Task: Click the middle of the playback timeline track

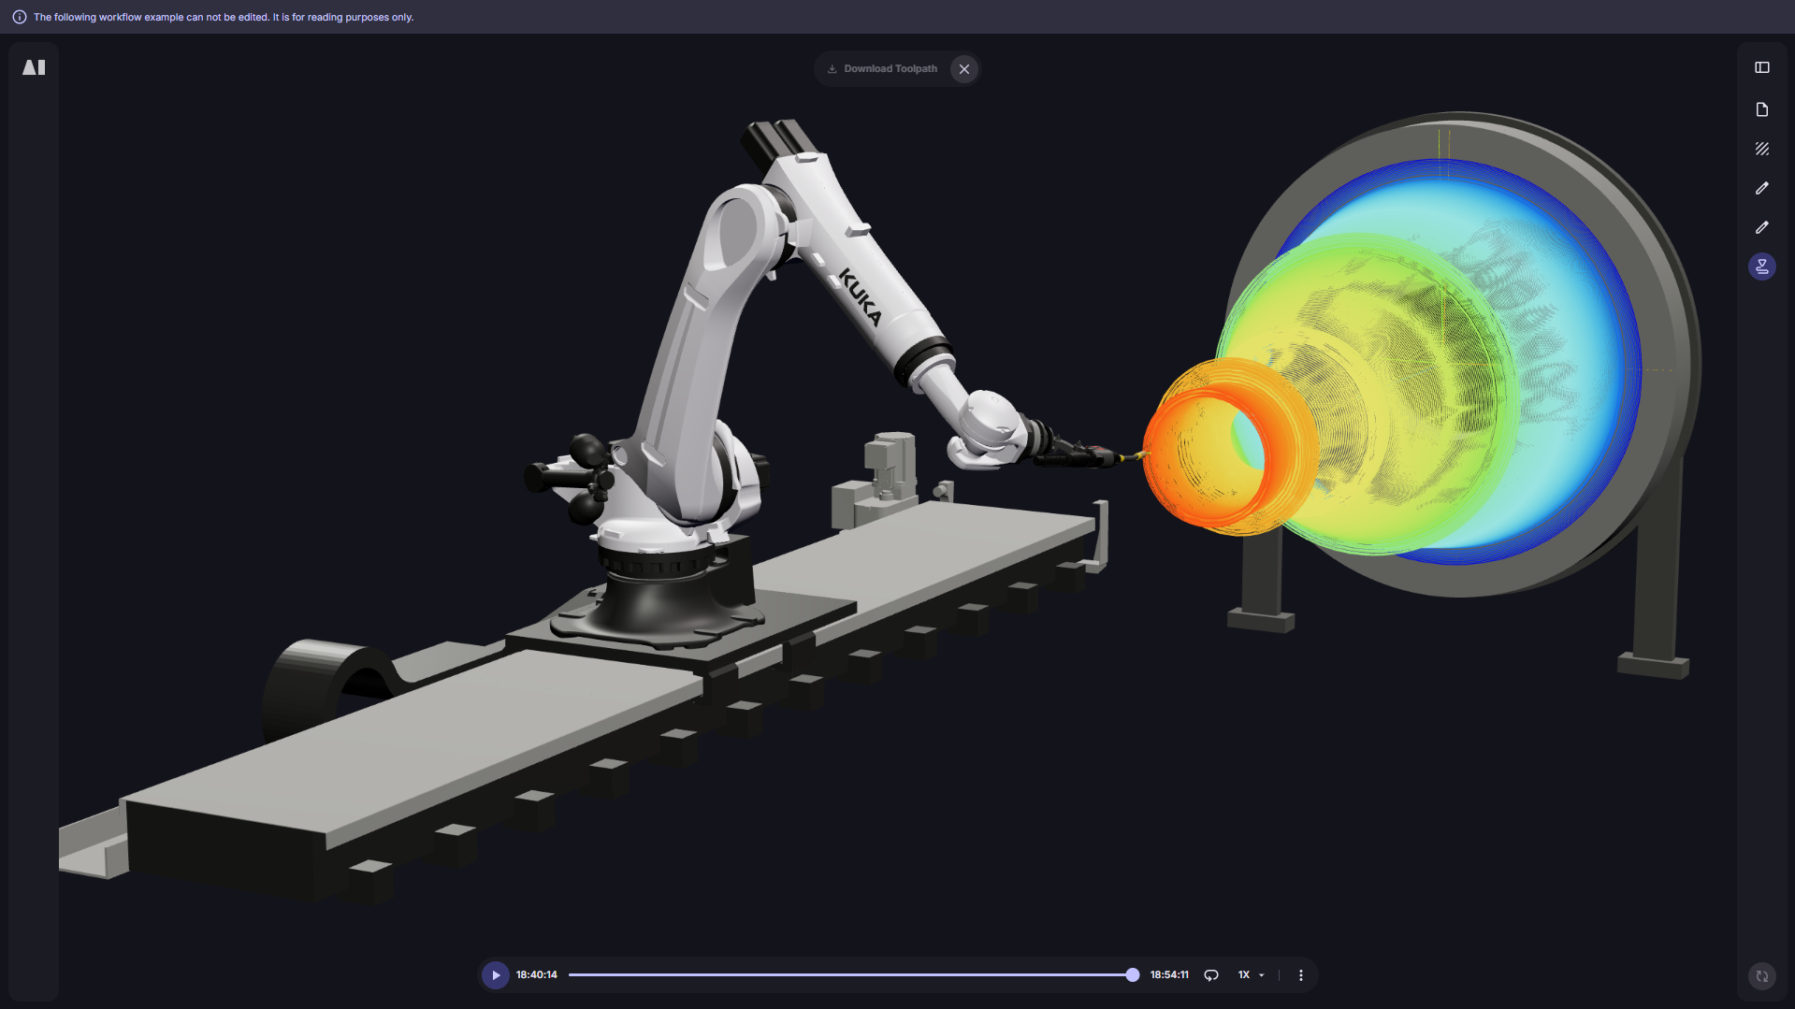Action: pyautogui.click(x=849, y=974)
